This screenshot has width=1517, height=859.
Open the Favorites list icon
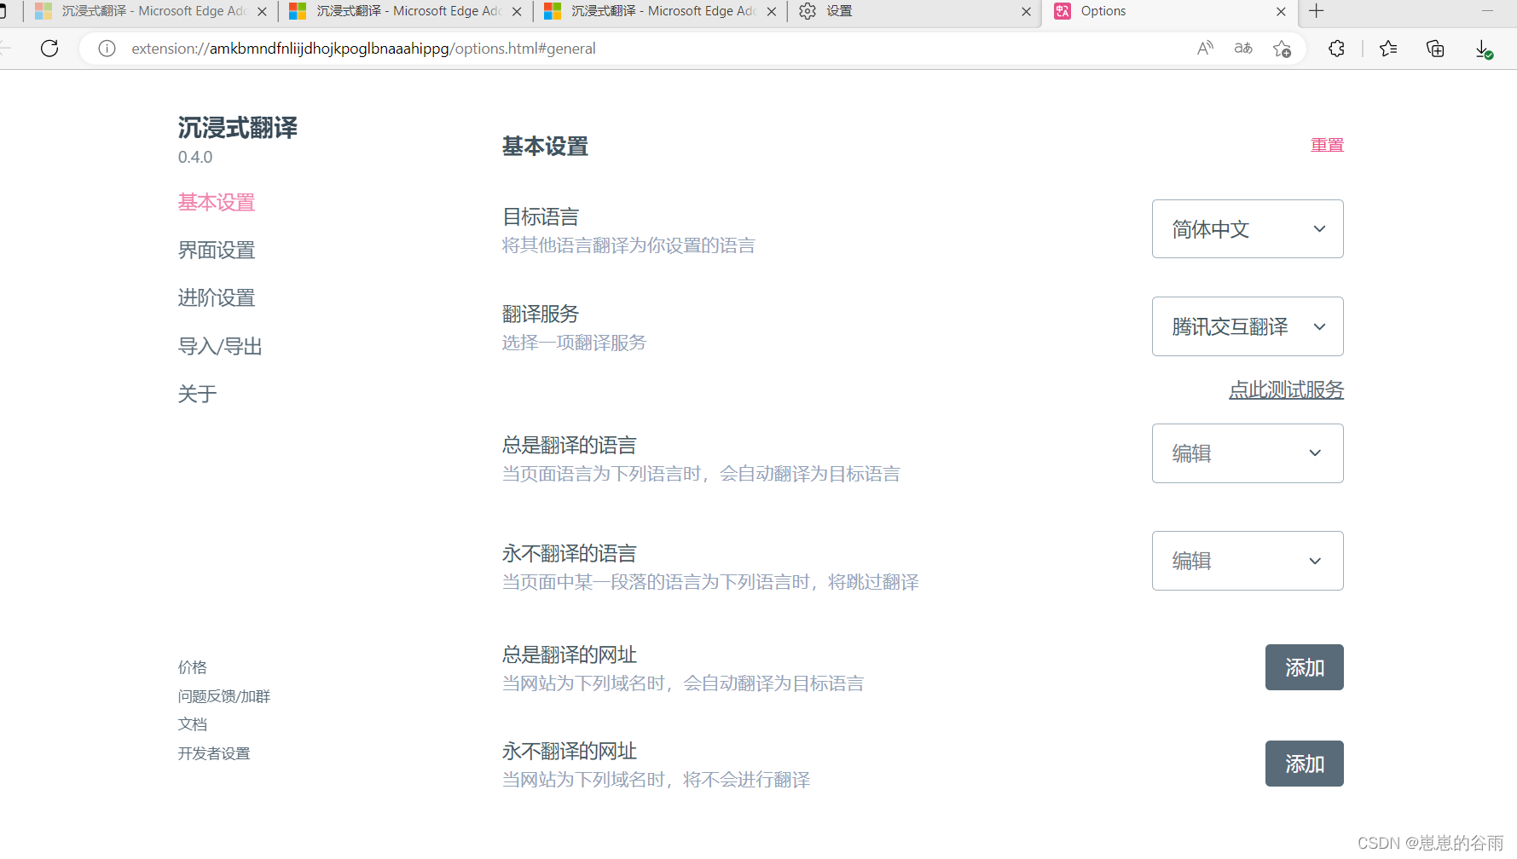pyautogui.click(x=1388, y=49)
